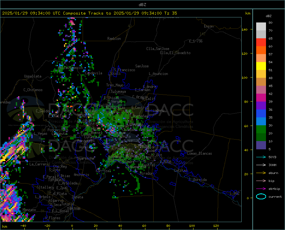
Task: Click the 'L_PAZ' place label
Action: point(235,194)
